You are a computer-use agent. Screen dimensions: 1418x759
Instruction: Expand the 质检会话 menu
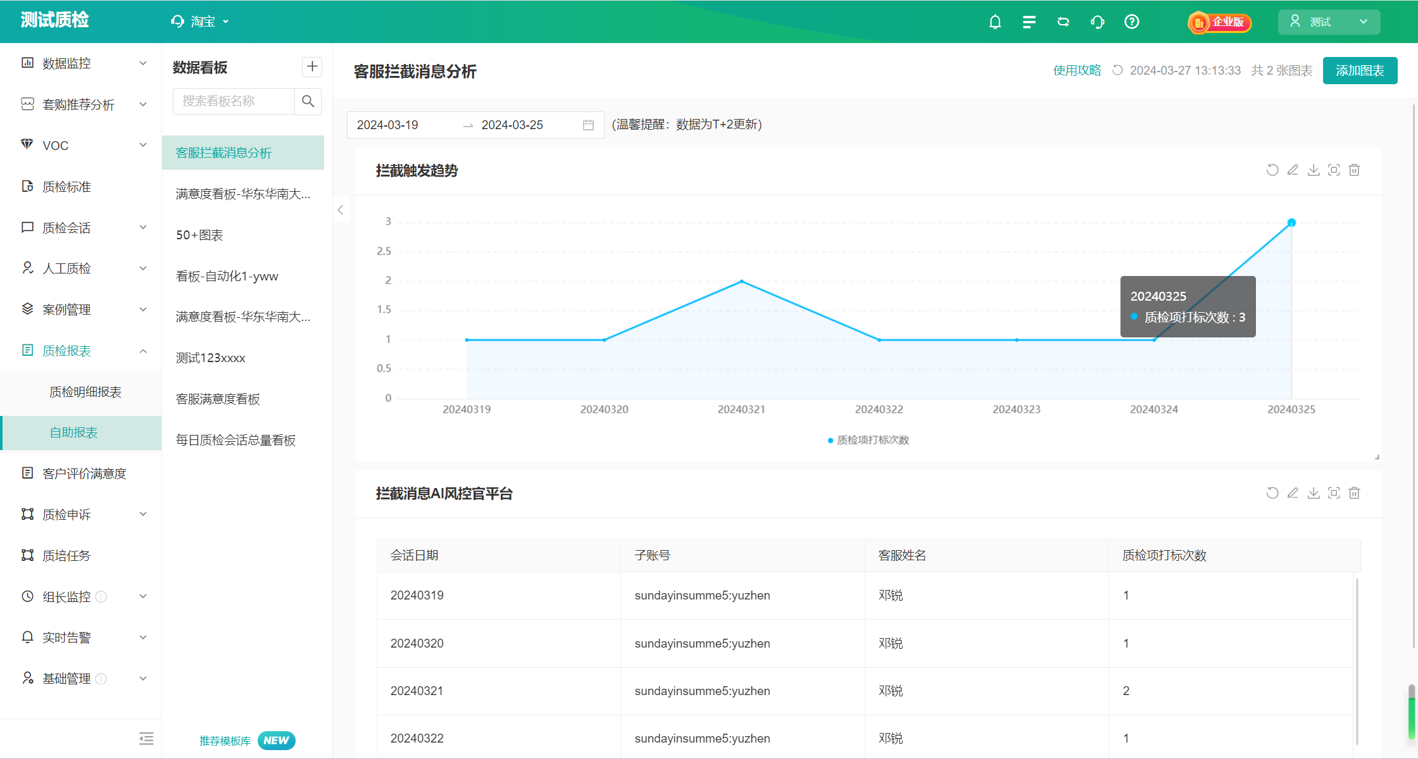81,228
